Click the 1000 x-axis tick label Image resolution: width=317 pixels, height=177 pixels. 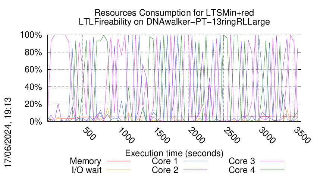(x=126, y=135)
